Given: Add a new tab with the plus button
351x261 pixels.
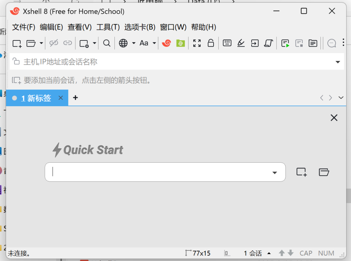Looking at the screenshot, I should coord(75,98).
